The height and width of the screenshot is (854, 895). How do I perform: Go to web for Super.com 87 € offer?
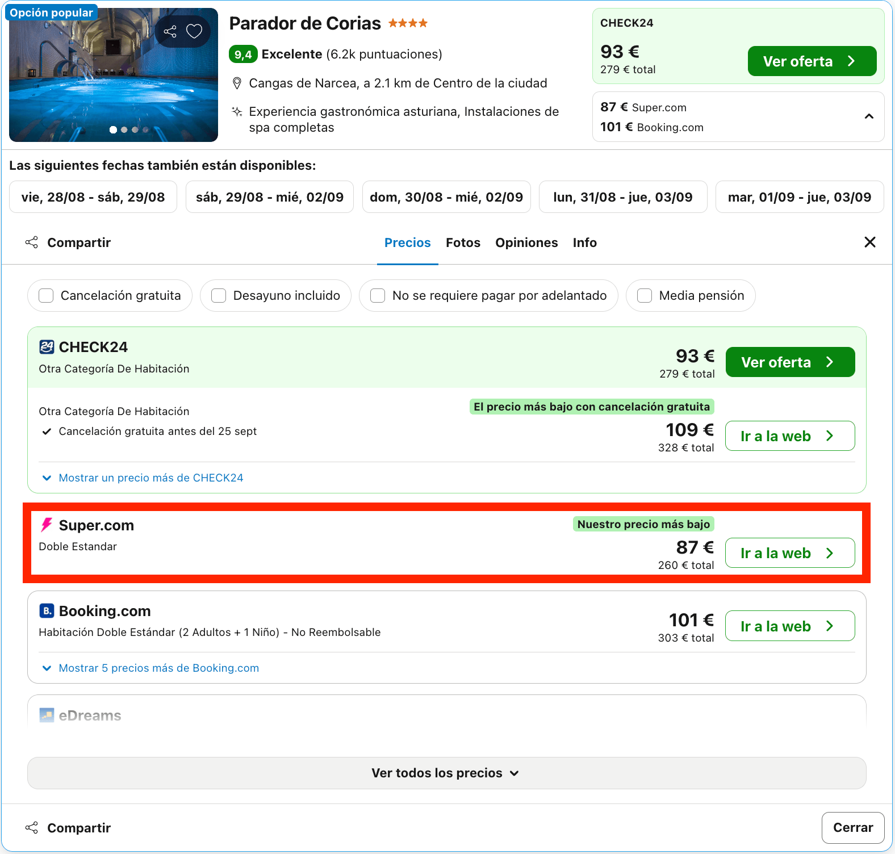[x=790, y=552]
